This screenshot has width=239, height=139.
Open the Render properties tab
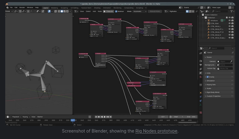(201, 61)
